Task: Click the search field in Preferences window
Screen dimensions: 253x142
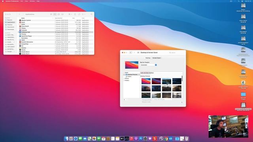Action: (x=176, y=52)
